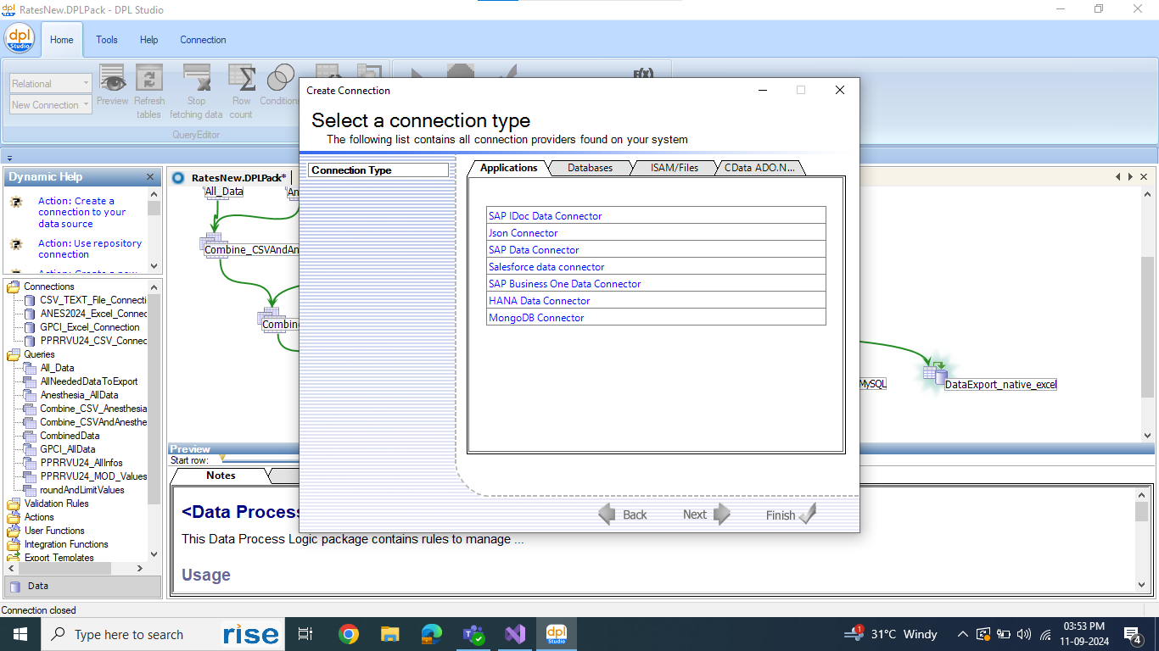Open Task View from taskbar
The image size is (1159, 651).
(x=306, y=634)
